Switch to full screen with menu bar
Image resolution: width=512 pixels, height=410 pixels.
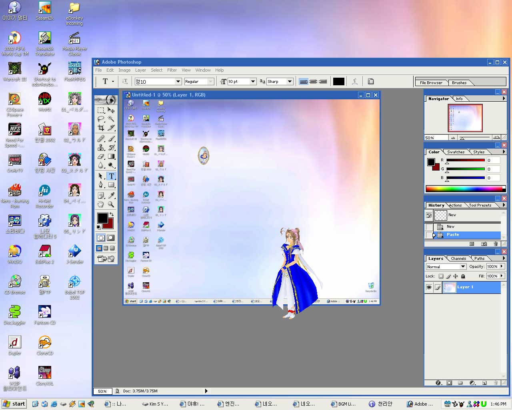point(106,248)
